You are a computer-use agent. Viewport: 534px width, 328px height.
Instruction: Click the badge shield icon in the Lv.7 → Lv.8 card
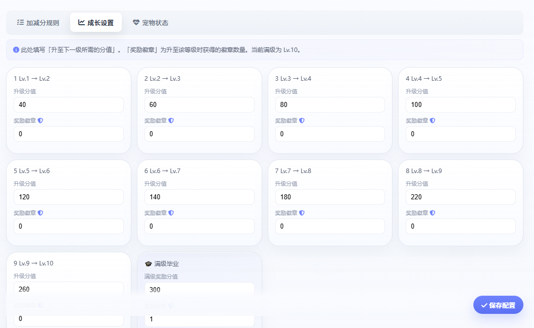[x=302, y=213]
